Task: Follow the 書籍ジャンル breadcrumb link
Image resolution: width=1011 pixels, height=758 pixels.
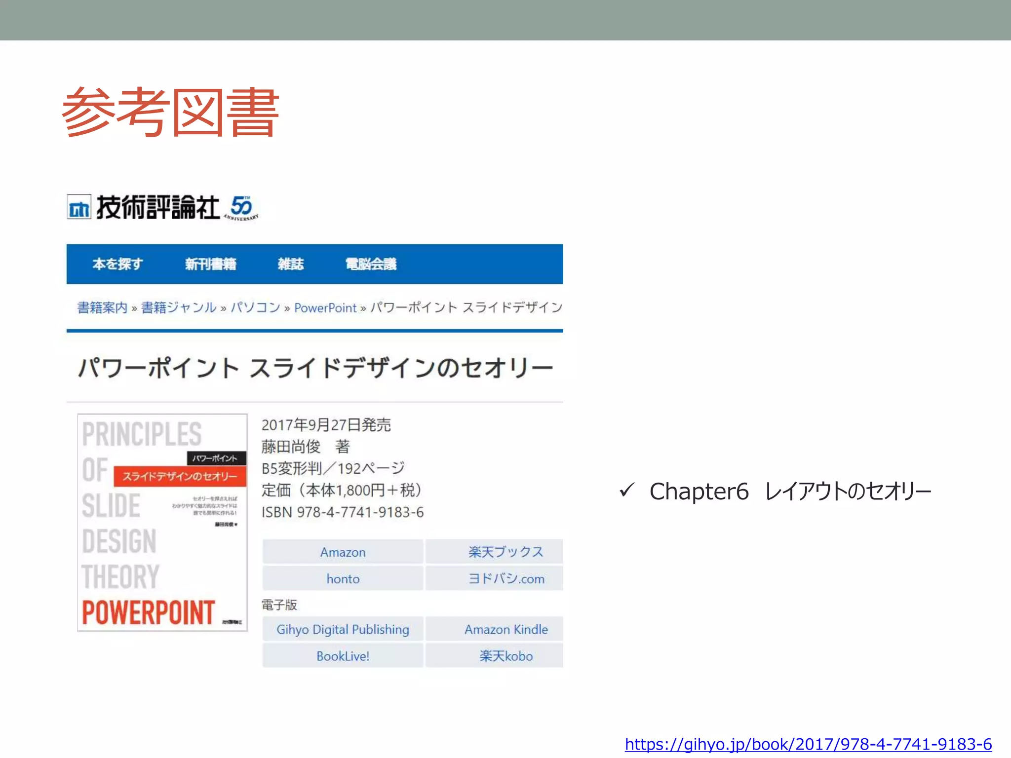Action: (179, 307)
